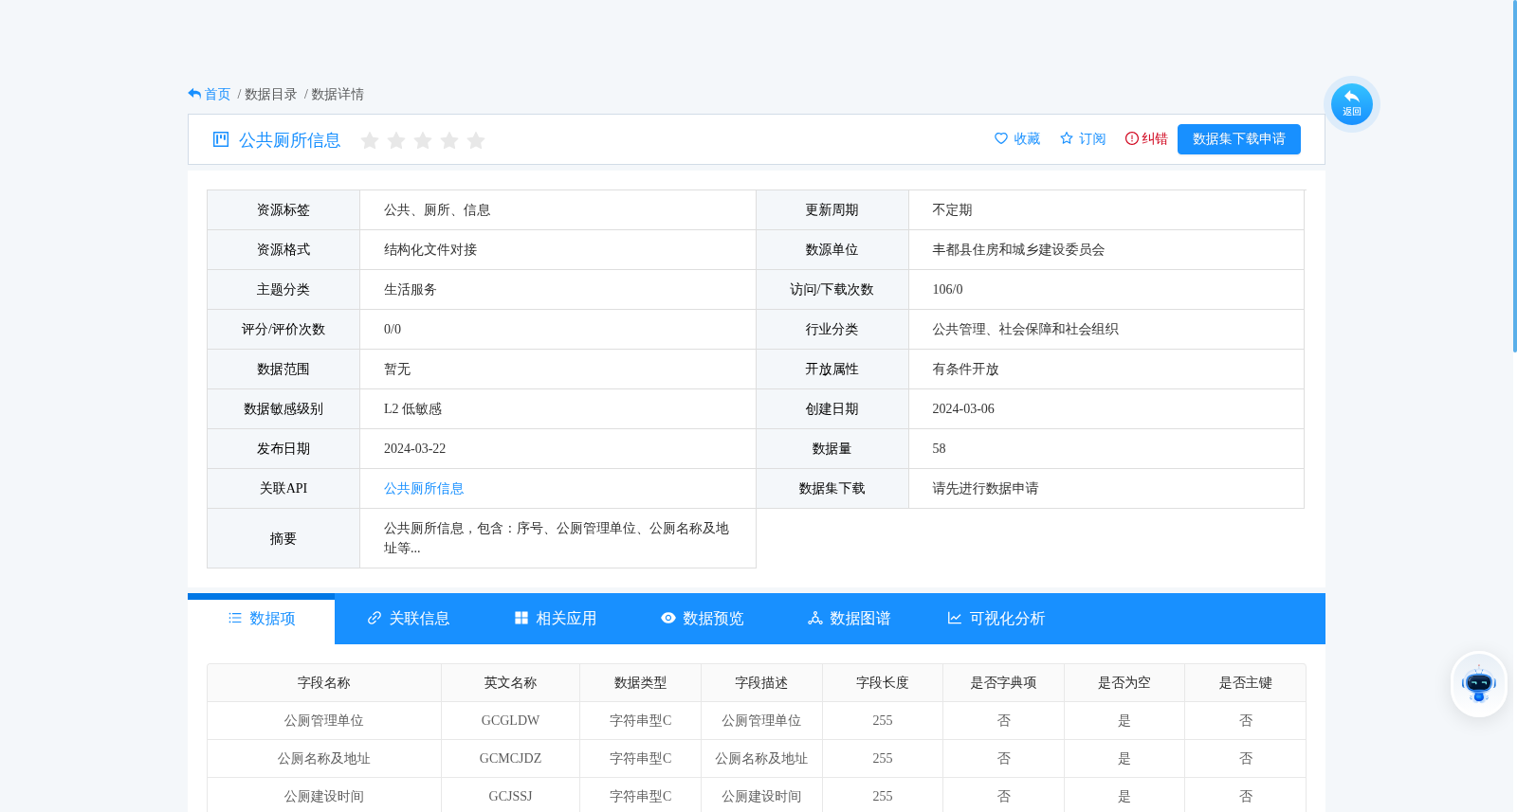Viewport: 1517px width, 812px height.
Task: Switch to the 数据项 tab
Action: click(x=262, y=619)
